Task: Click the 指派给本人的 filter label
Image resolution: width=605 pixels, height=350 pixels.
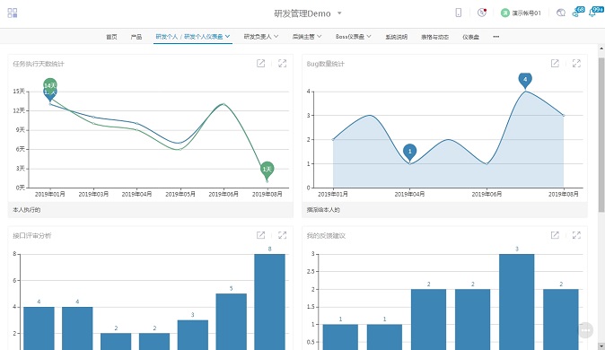Action: [x=323, y=209]
